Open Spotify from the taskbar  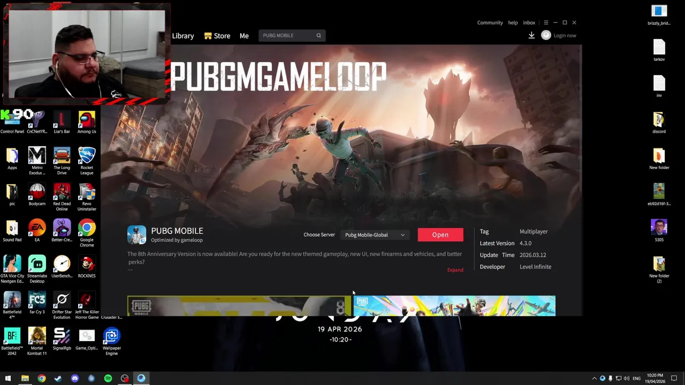point(108,379)
